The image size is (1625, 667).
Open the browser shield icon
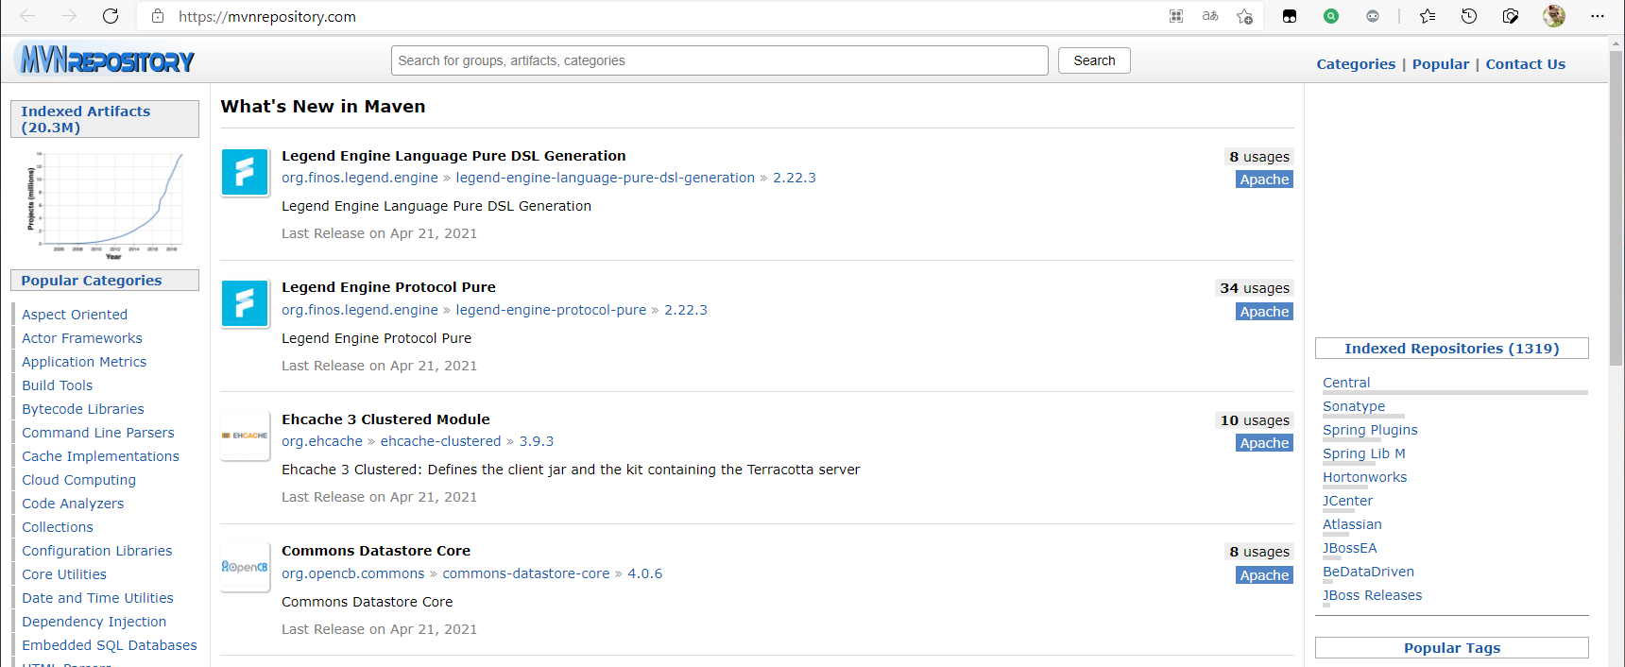click(x=1511, y=16)
